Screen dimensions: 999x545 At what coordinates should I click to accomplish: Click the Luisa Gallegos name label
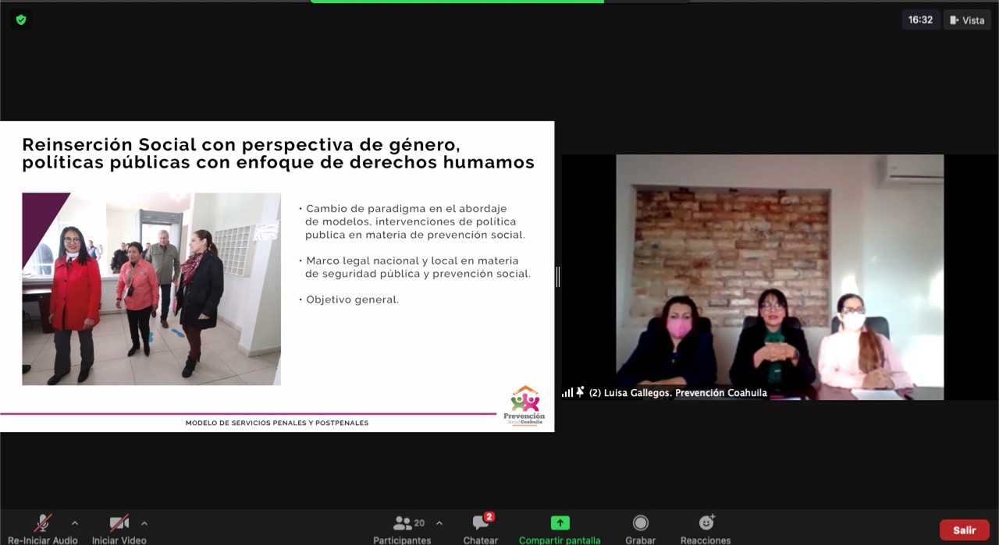coord(677,393)
